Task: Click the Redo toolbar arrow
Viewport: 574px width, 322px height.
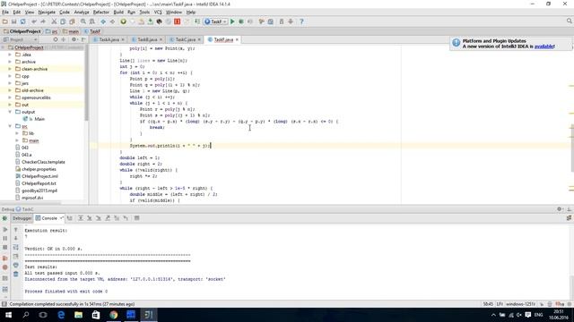Action: (x=43, y=21)
